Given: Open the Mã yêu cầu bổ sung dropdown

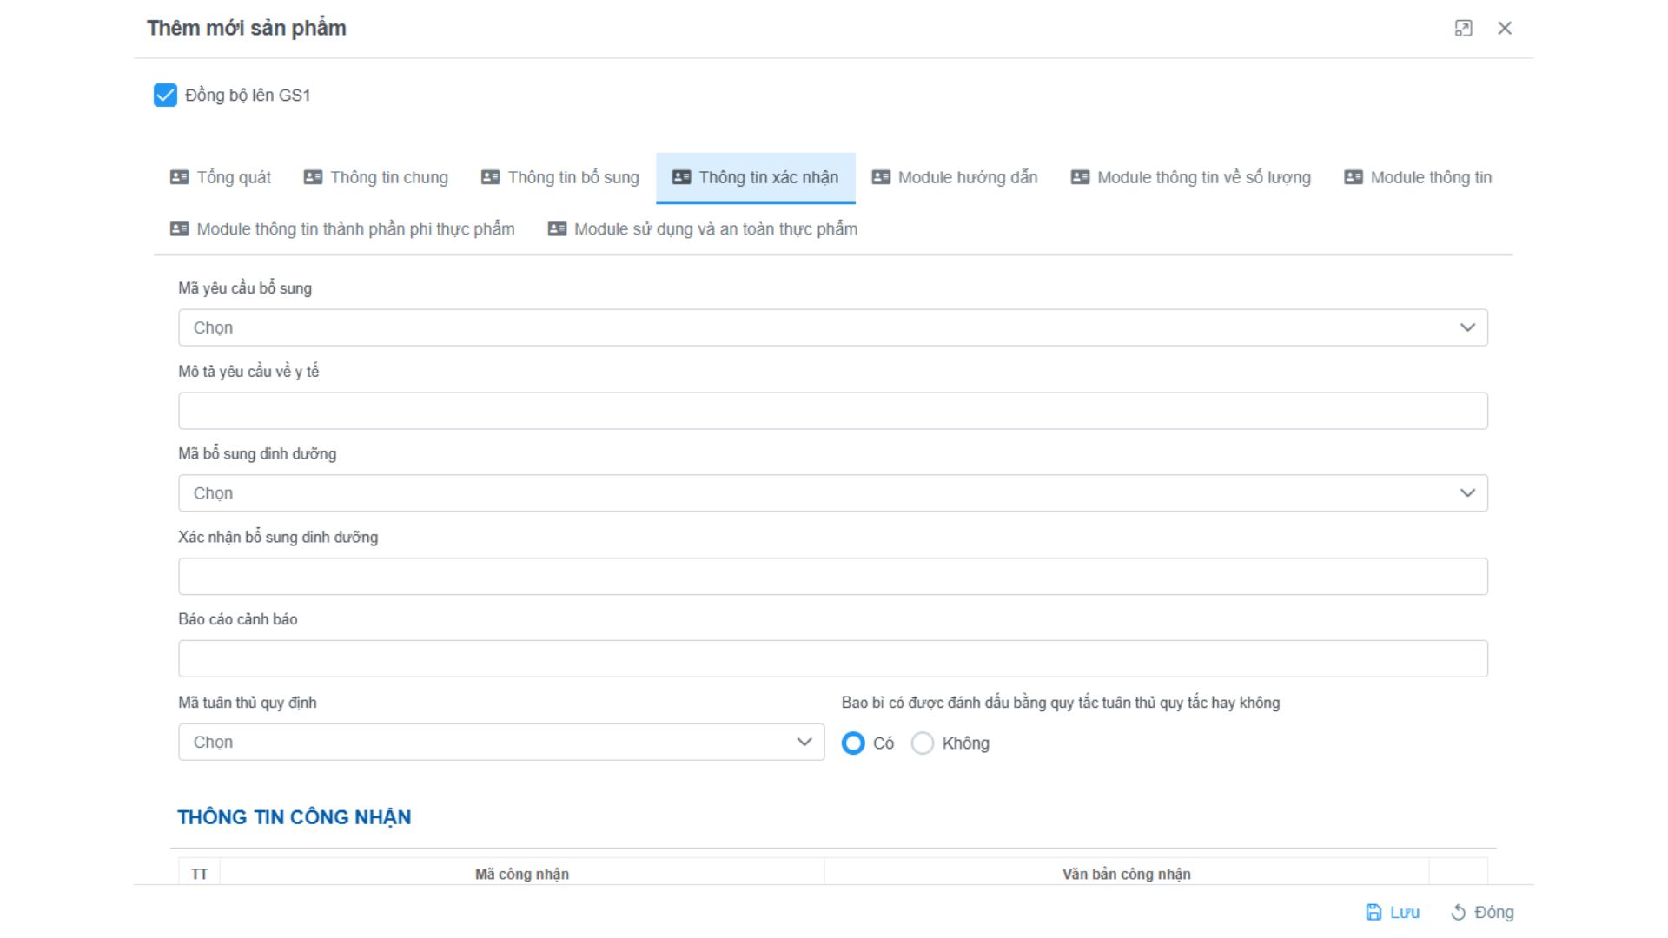Looking at the screenshot, I should (832, 327).
